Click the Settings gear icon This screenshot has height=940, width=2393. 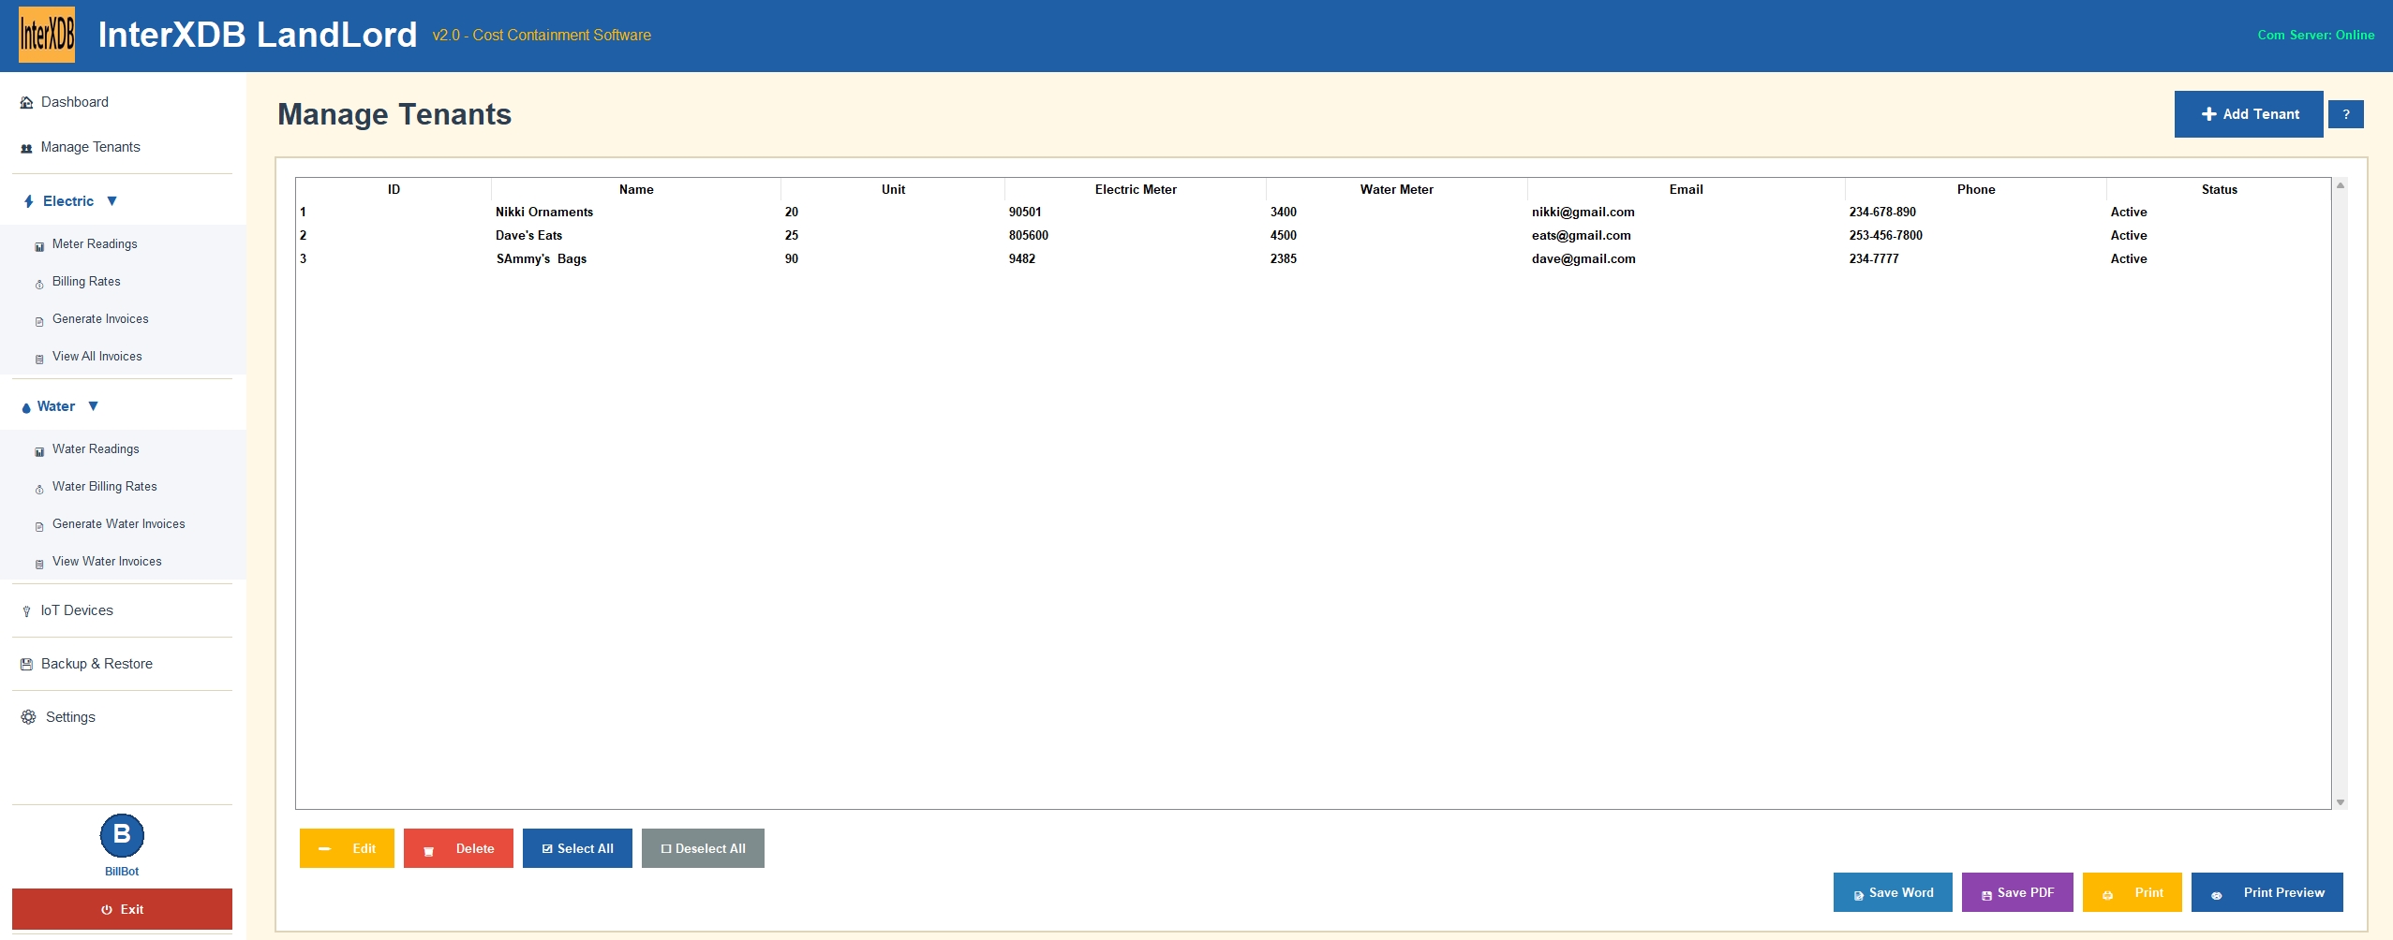click(28, 717)
